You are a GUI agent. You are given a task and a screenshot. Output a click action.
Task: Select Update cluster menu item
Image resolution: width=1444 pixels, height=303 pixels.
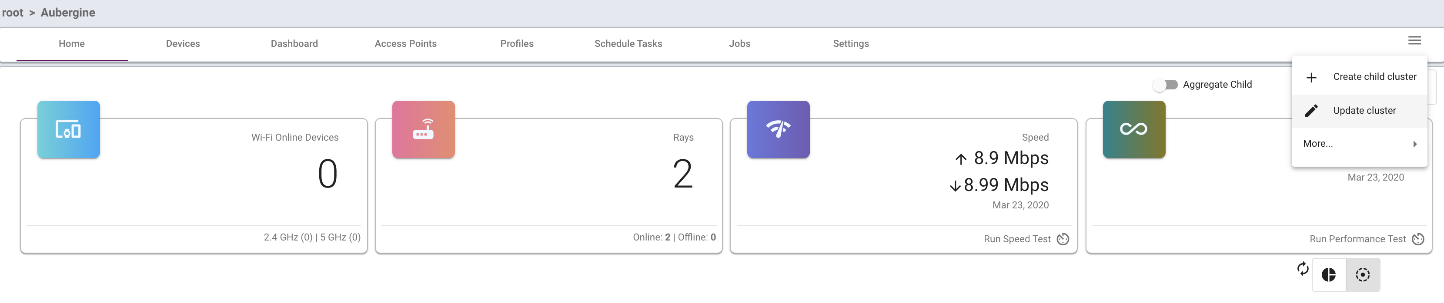pyautogui.click(x=1364, y=111)
